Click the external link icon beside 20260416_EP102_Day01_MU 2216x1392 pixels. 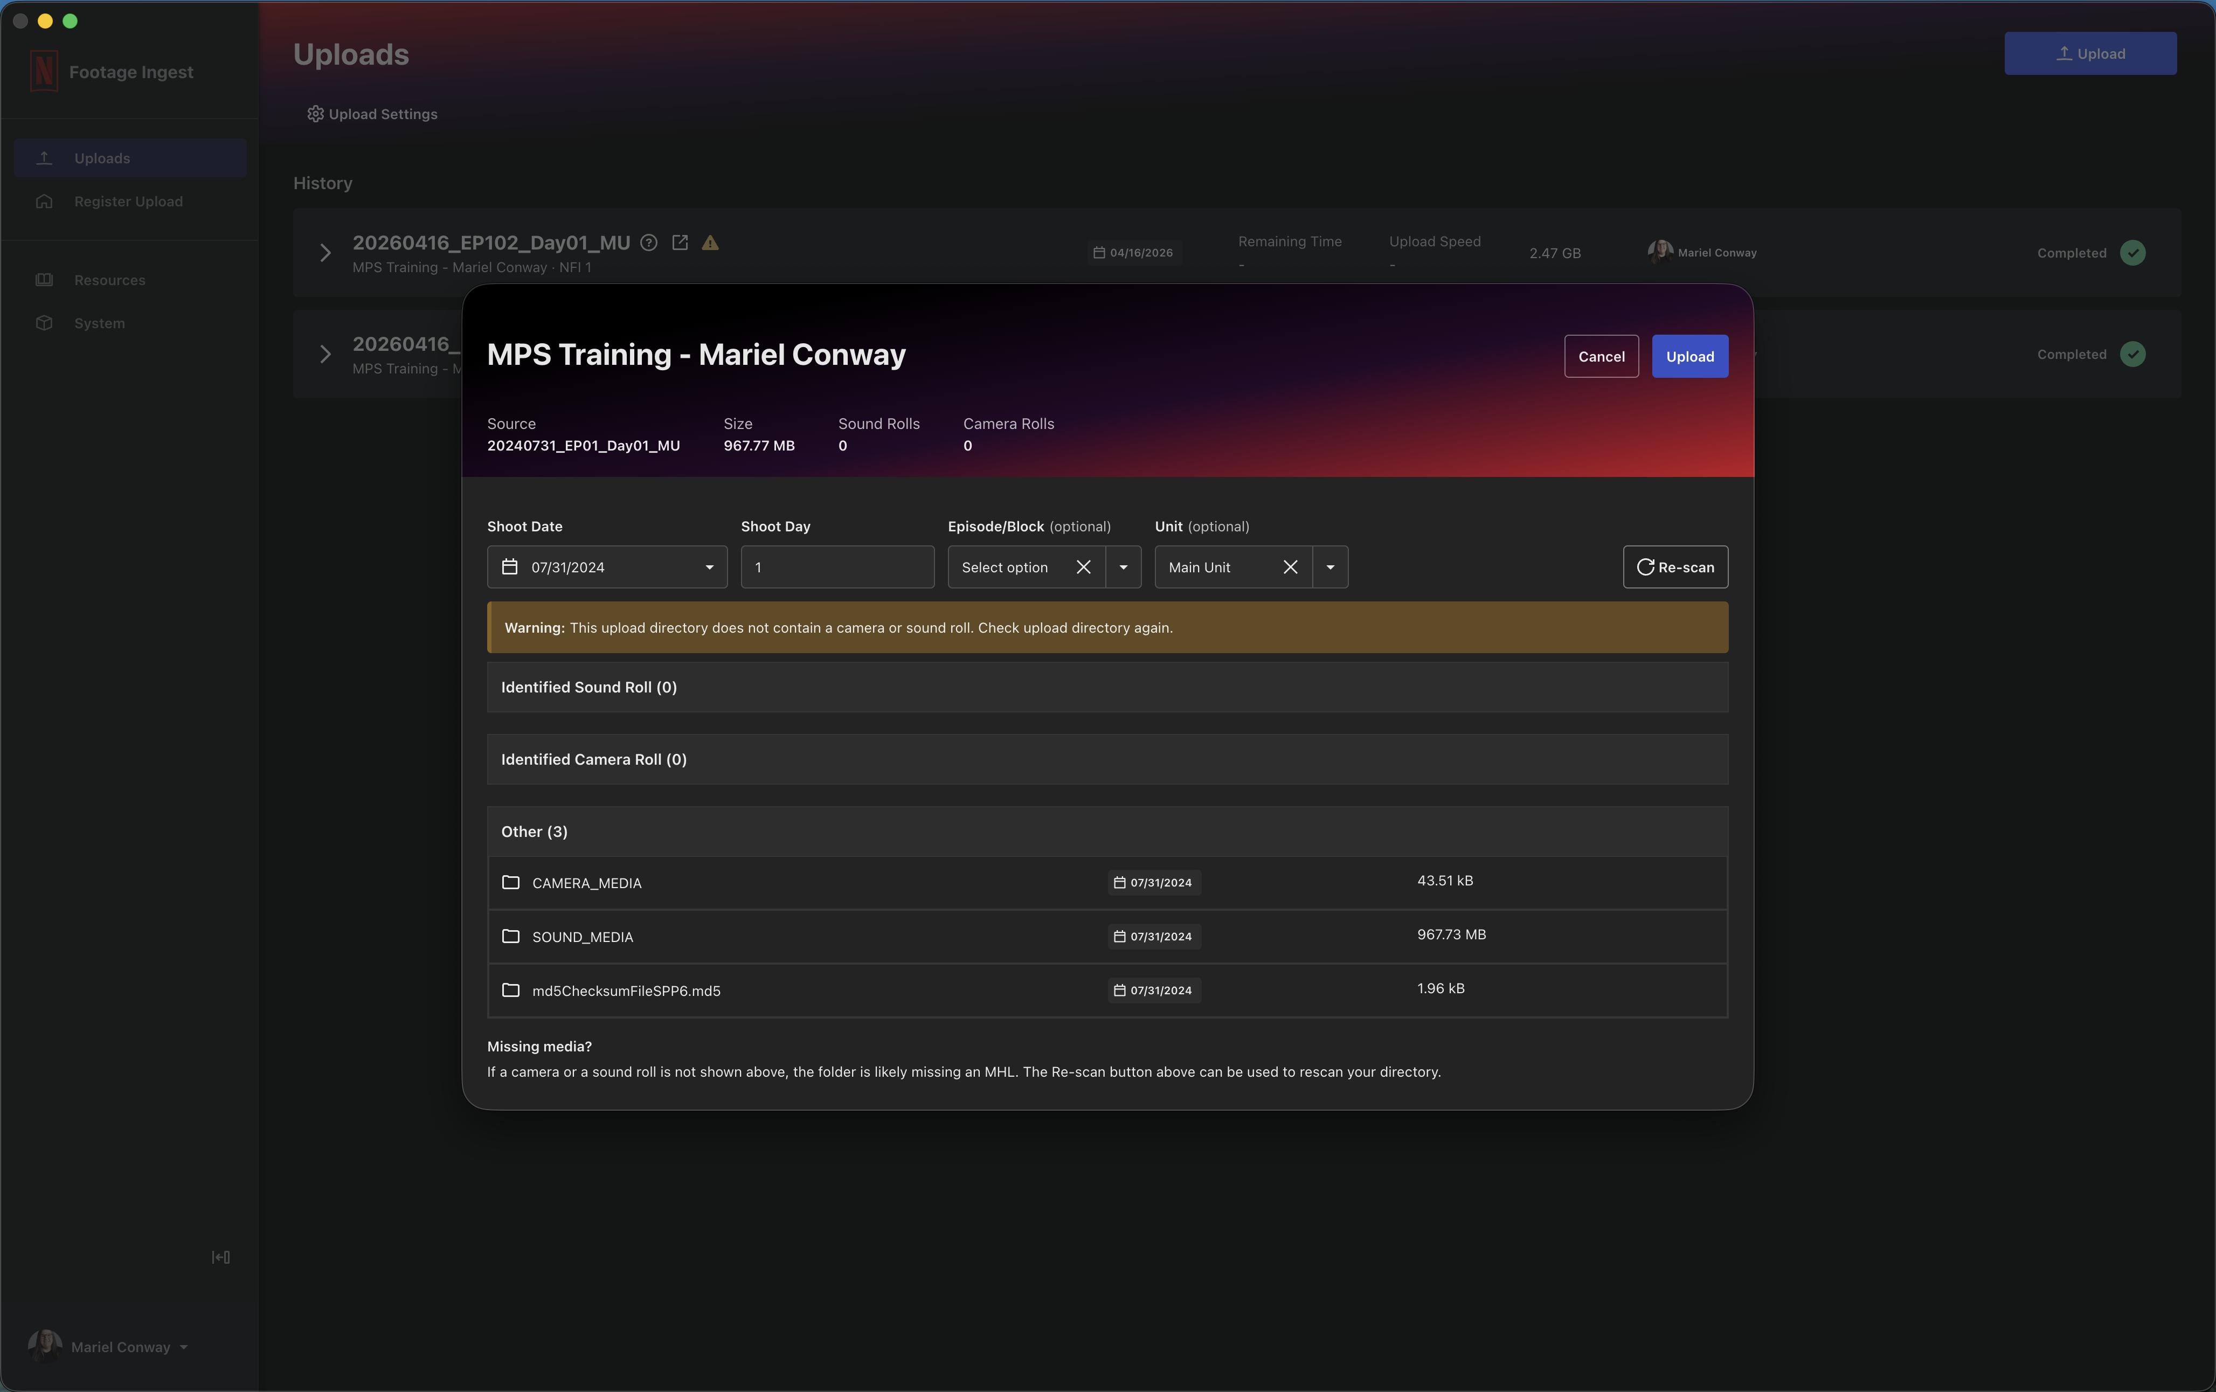click(680, 243)
